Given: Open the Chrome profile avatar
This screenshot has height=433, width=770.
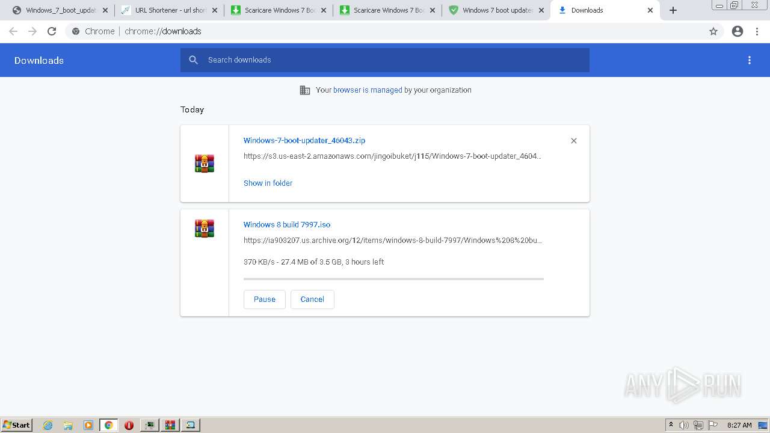Looking at the screenshot, I should click(x=738, y=31).
